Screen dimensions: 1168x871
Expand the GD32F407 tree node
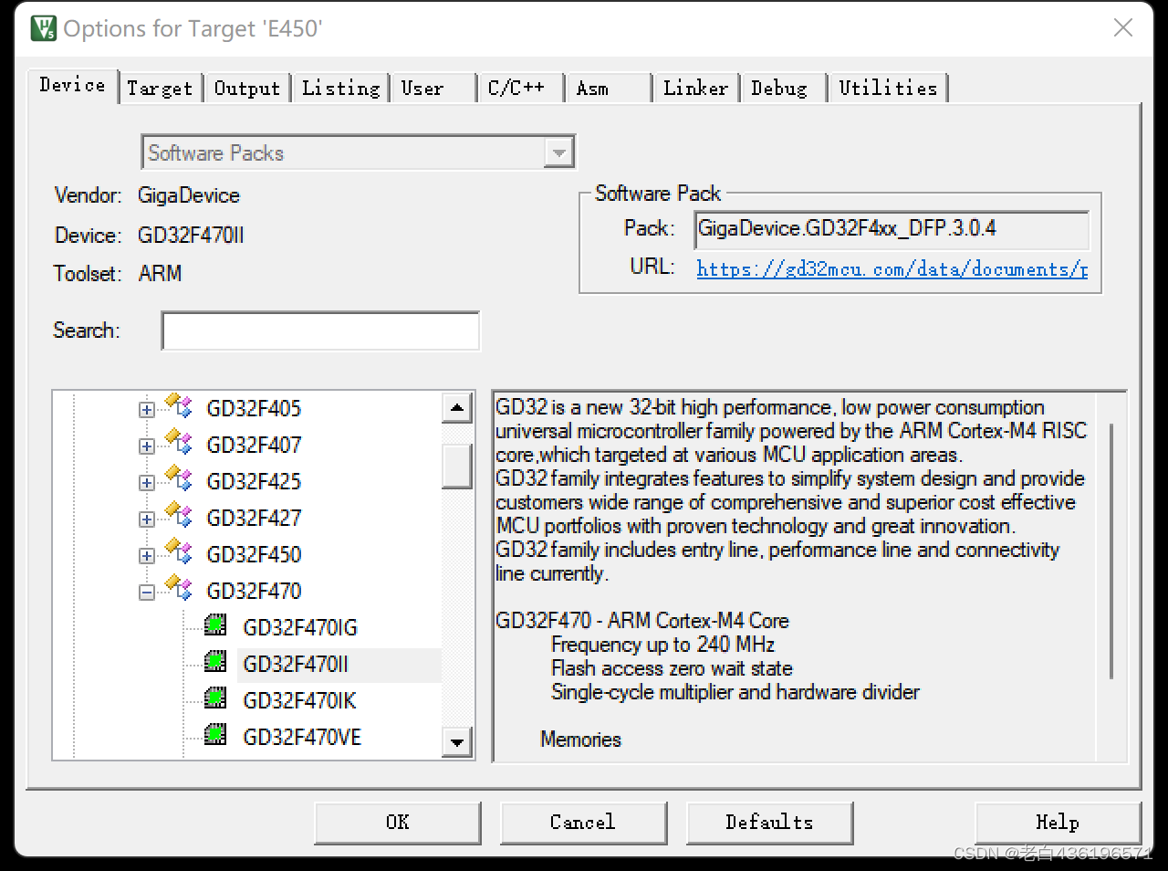(x=147, y=446)
